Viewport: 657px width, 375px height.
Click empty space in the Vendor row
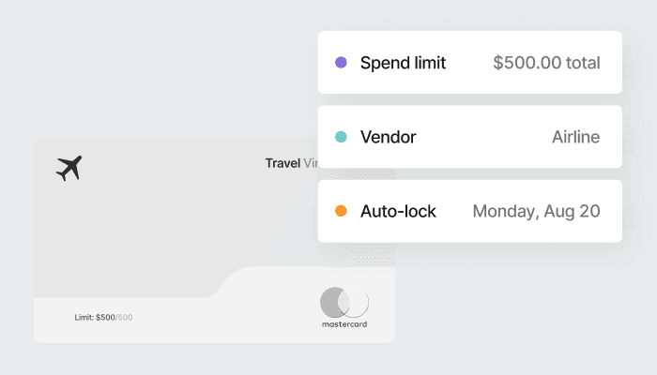[483, 137]
